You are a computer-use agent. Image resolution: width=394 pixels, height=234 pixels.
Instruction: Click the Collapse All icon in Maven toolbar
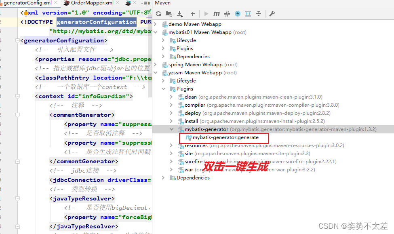(259, 14)
